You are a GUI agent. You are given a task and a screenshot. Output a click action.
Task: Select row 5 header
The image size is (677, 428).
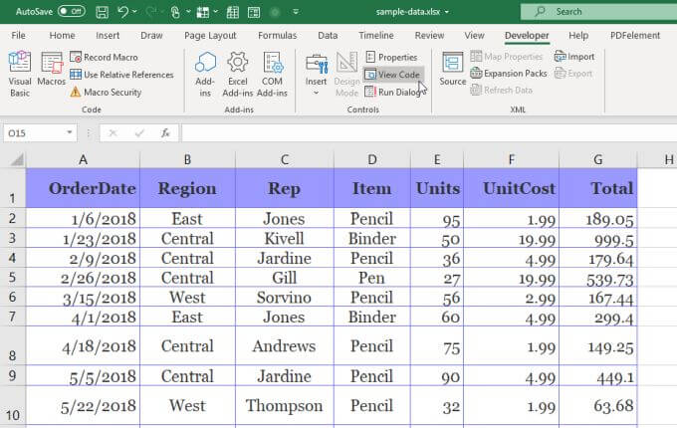(13, 277)
